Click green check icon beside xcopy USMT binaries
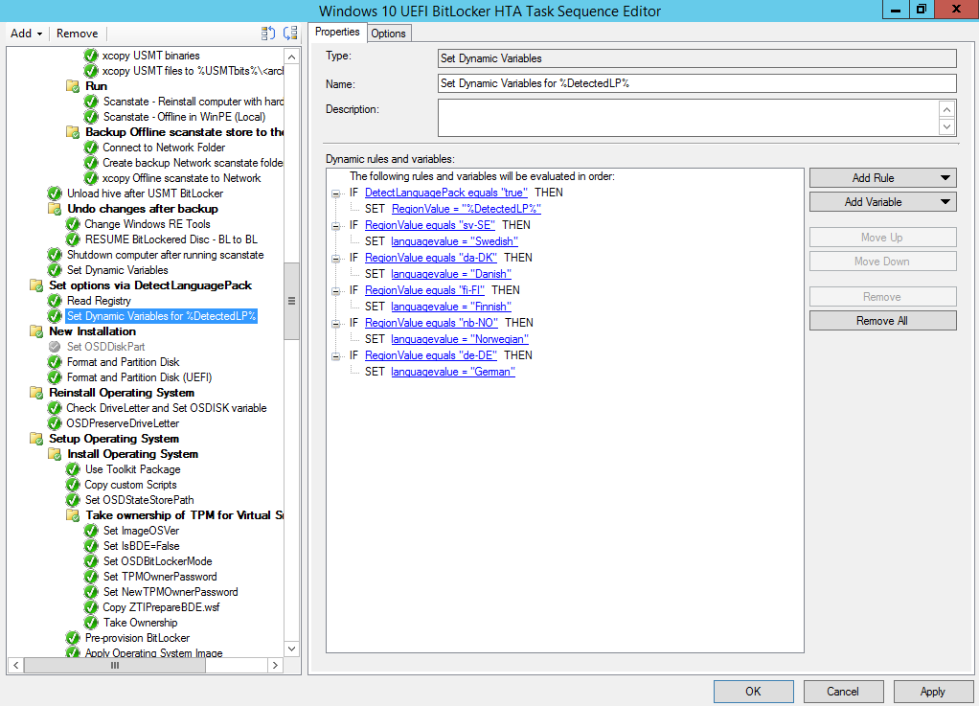This screenshot has height=706, width=979. pos(91,56)
